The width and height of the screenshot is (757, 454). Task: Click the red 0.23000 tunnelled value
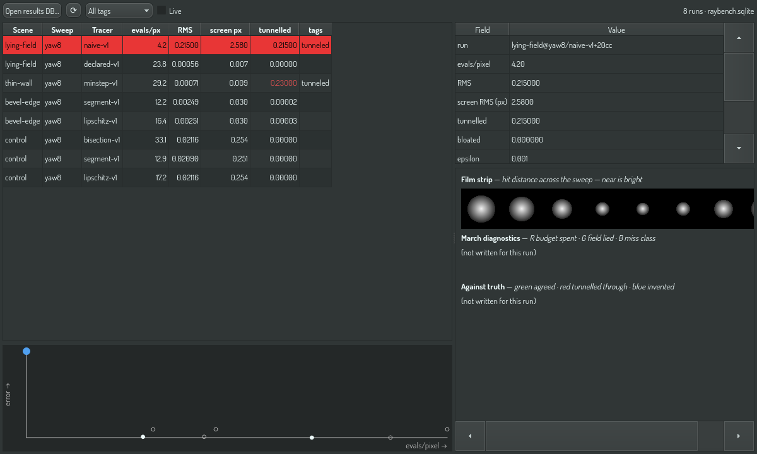point(283,83)
